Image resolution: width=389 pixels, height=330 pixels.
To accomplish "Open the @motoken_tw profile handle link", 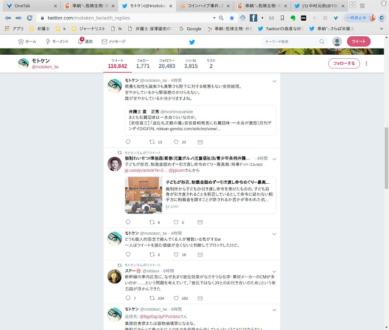I will (45, 67).
